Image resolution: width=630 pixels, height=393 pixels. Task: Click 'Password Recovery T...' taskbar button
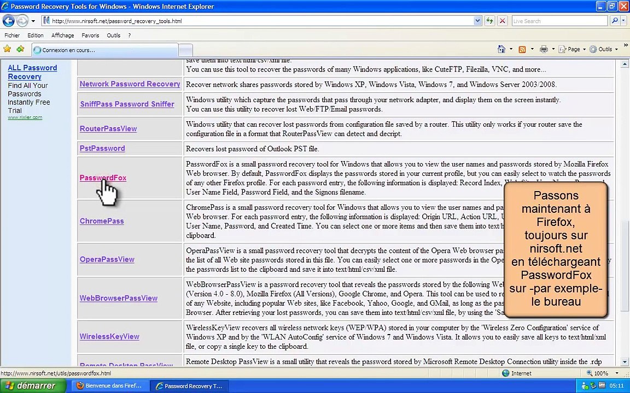point(189,386)
